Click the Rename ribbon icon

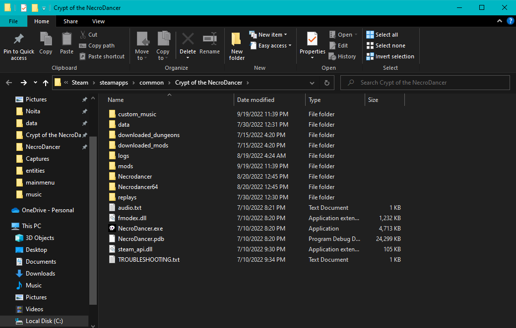pos(209,39)
